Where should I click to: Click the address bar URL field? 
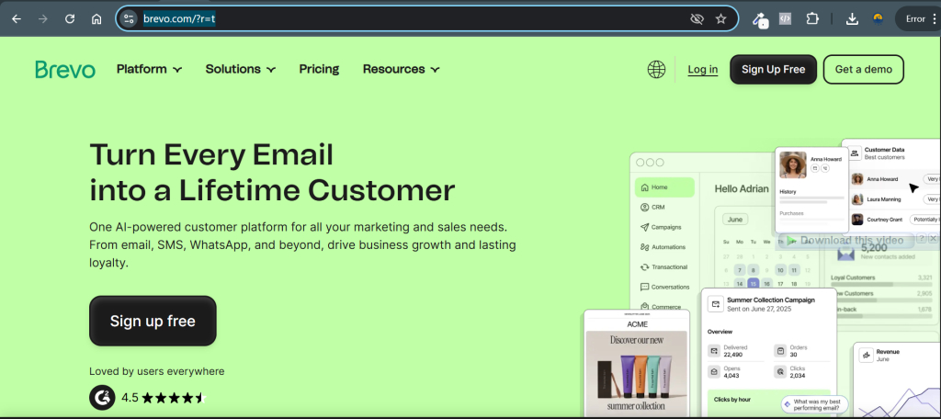pos(414,18)
